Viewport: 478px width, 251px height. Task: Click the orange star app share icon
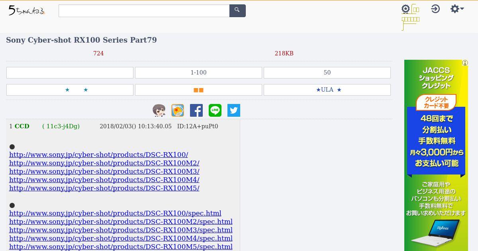[178, 110]
